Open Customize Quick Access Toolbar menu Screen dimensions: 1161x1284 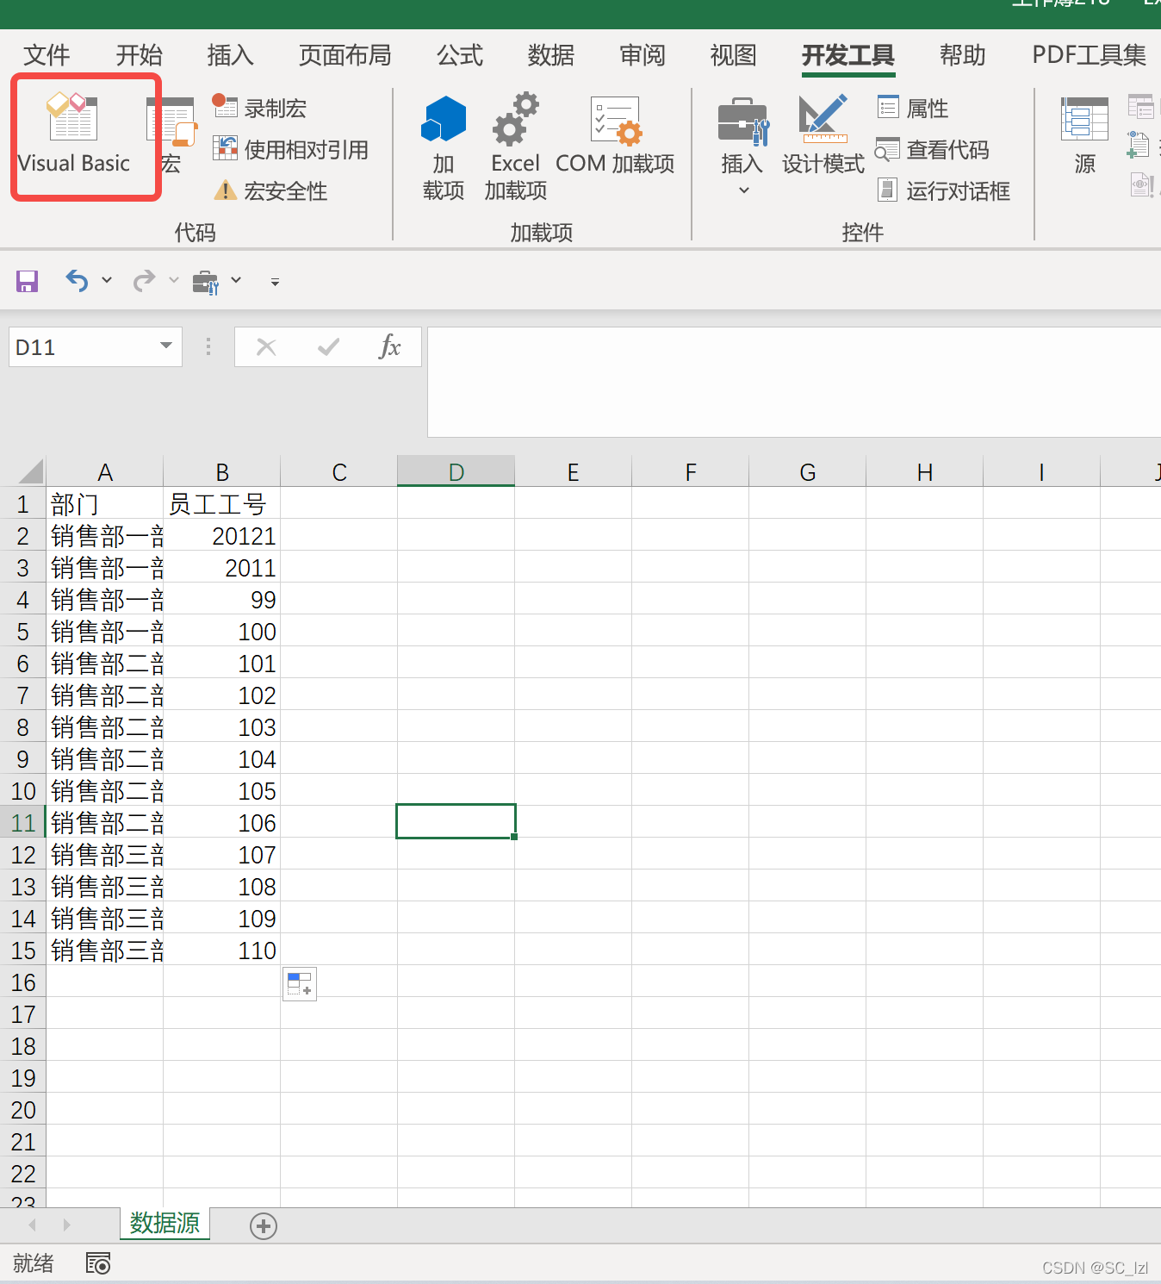click(275, 282)
